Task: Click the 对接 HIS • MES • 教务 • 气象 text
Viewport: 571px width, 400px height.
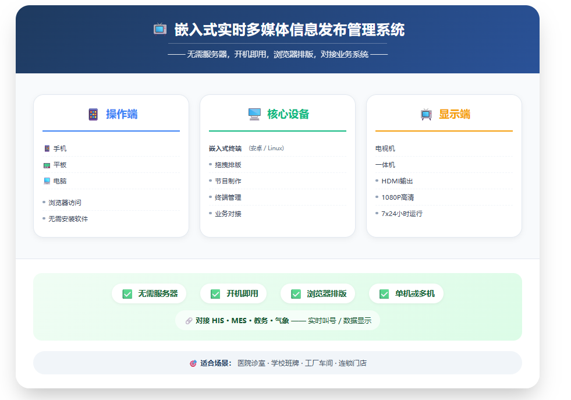Action: (x=242, y=321)
